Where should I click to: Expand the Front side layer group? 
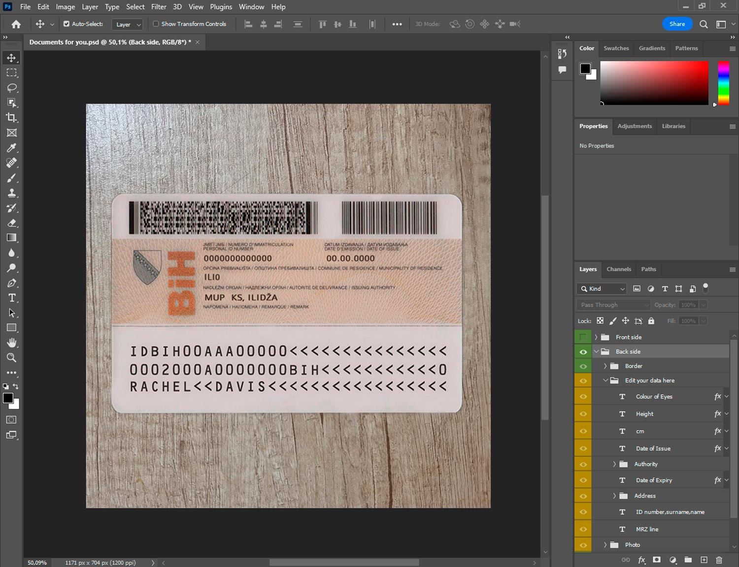point(596,337)
